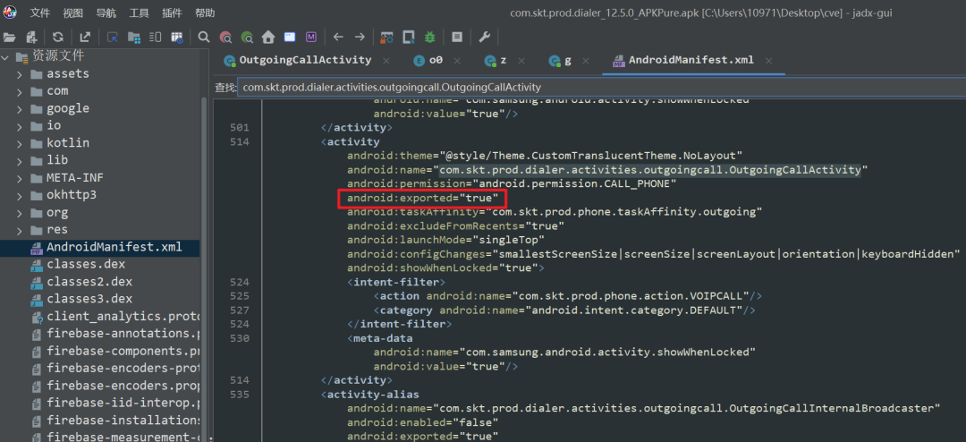966x442 pixels.
Task: Expand the okhttp3 folder
Action: pos(20,196)
